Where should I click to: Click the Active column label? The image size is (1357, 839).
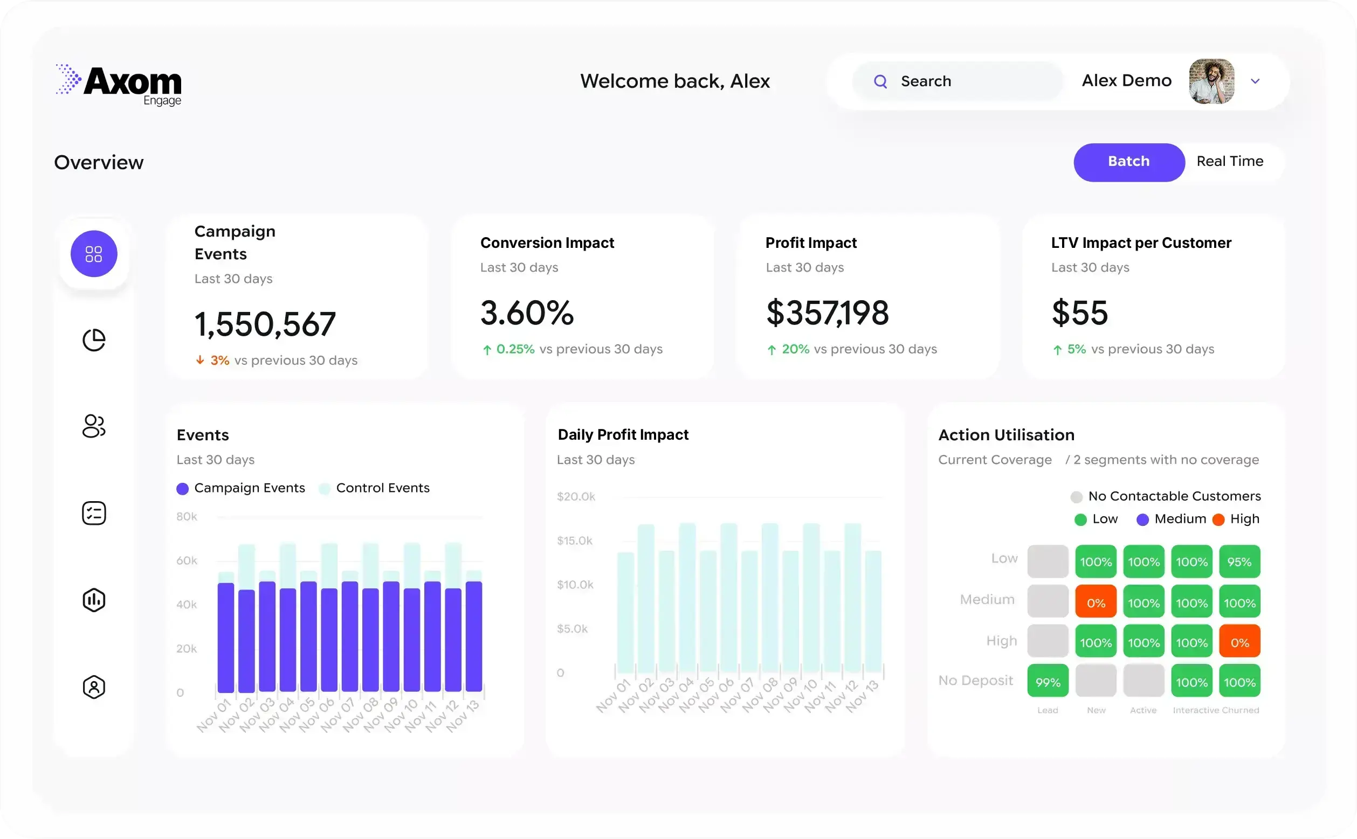click(1144, 710)
